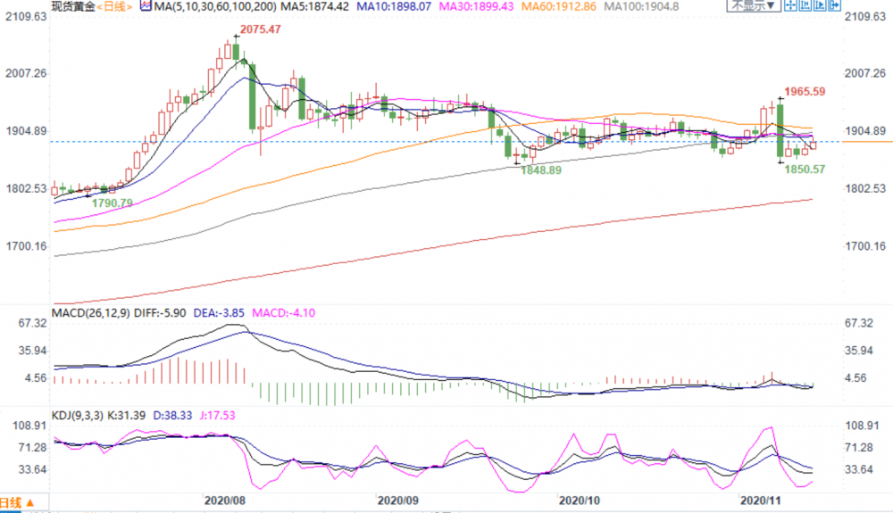Click the MA10 label

[394, 7]
